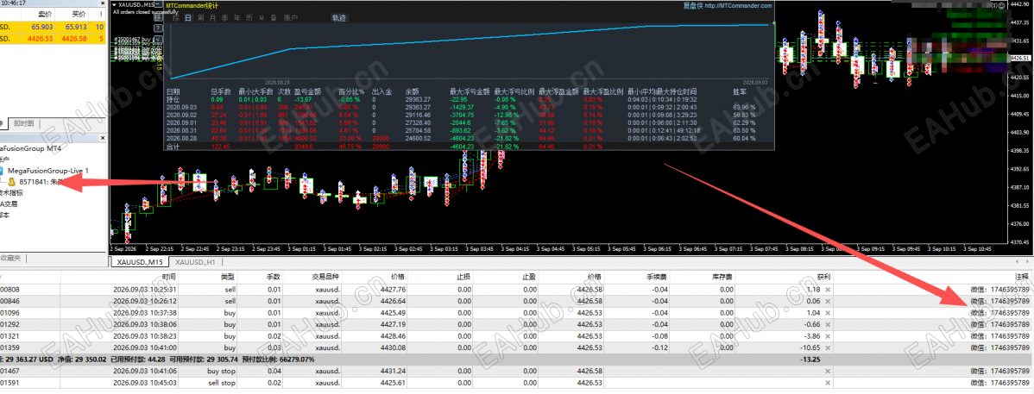Open the 即时图 tab in Market Watch
This screenshot has width=1034, height=394.
[24, 123]
